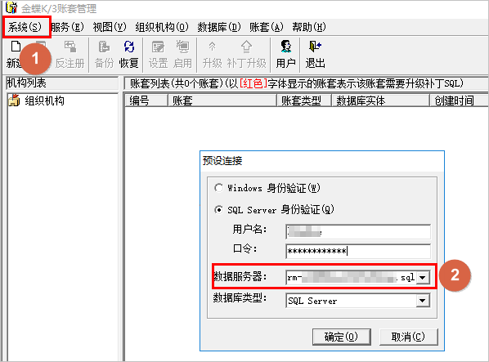This screenshot has width=489, height=362.
Task: Open the 用户 user management icon
Action: click(x=285, y=55)
